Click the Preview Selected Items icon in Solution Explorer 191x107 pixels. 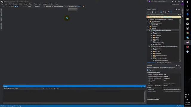pyautogui.click(x=171, y=12)
